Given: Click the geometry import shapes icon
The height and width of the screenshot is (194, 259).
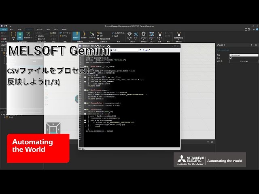Looking at the screenshot, I should pyautogui.click(x=92, y=35).
